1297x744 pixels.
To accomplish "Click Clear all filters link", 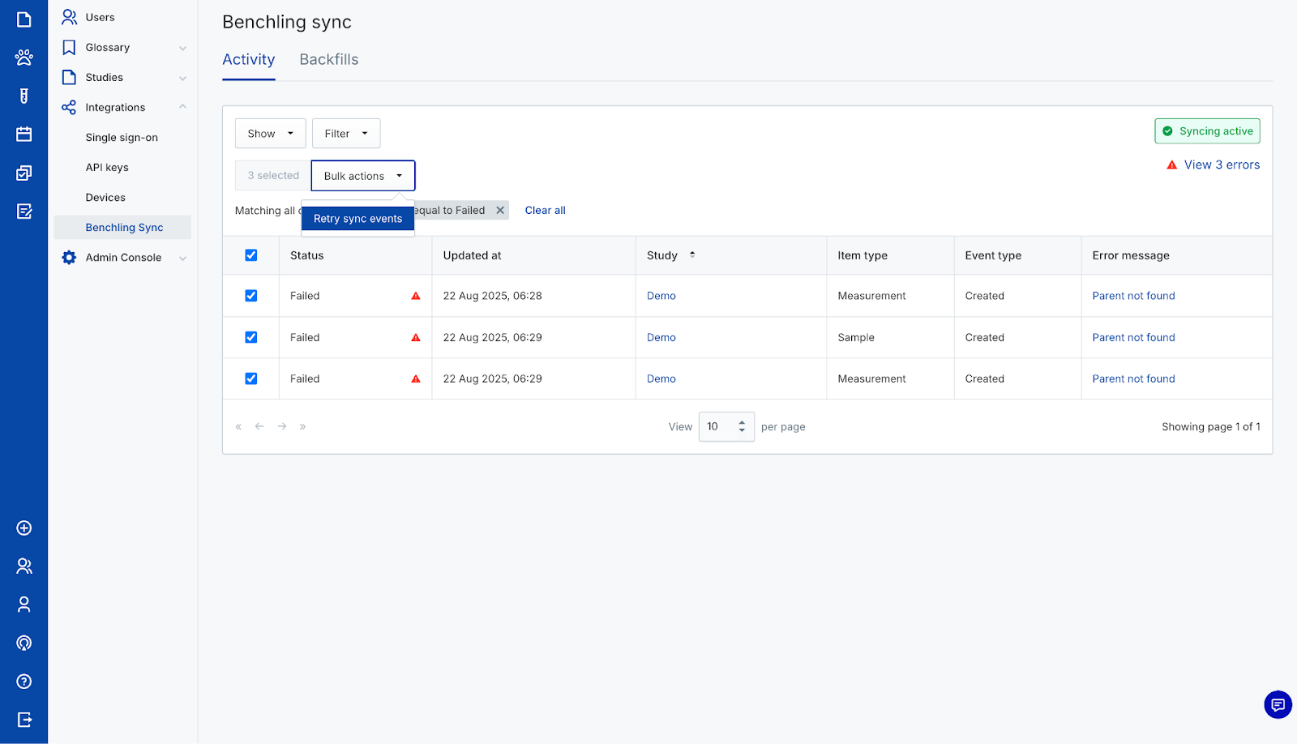I will 545,211.
